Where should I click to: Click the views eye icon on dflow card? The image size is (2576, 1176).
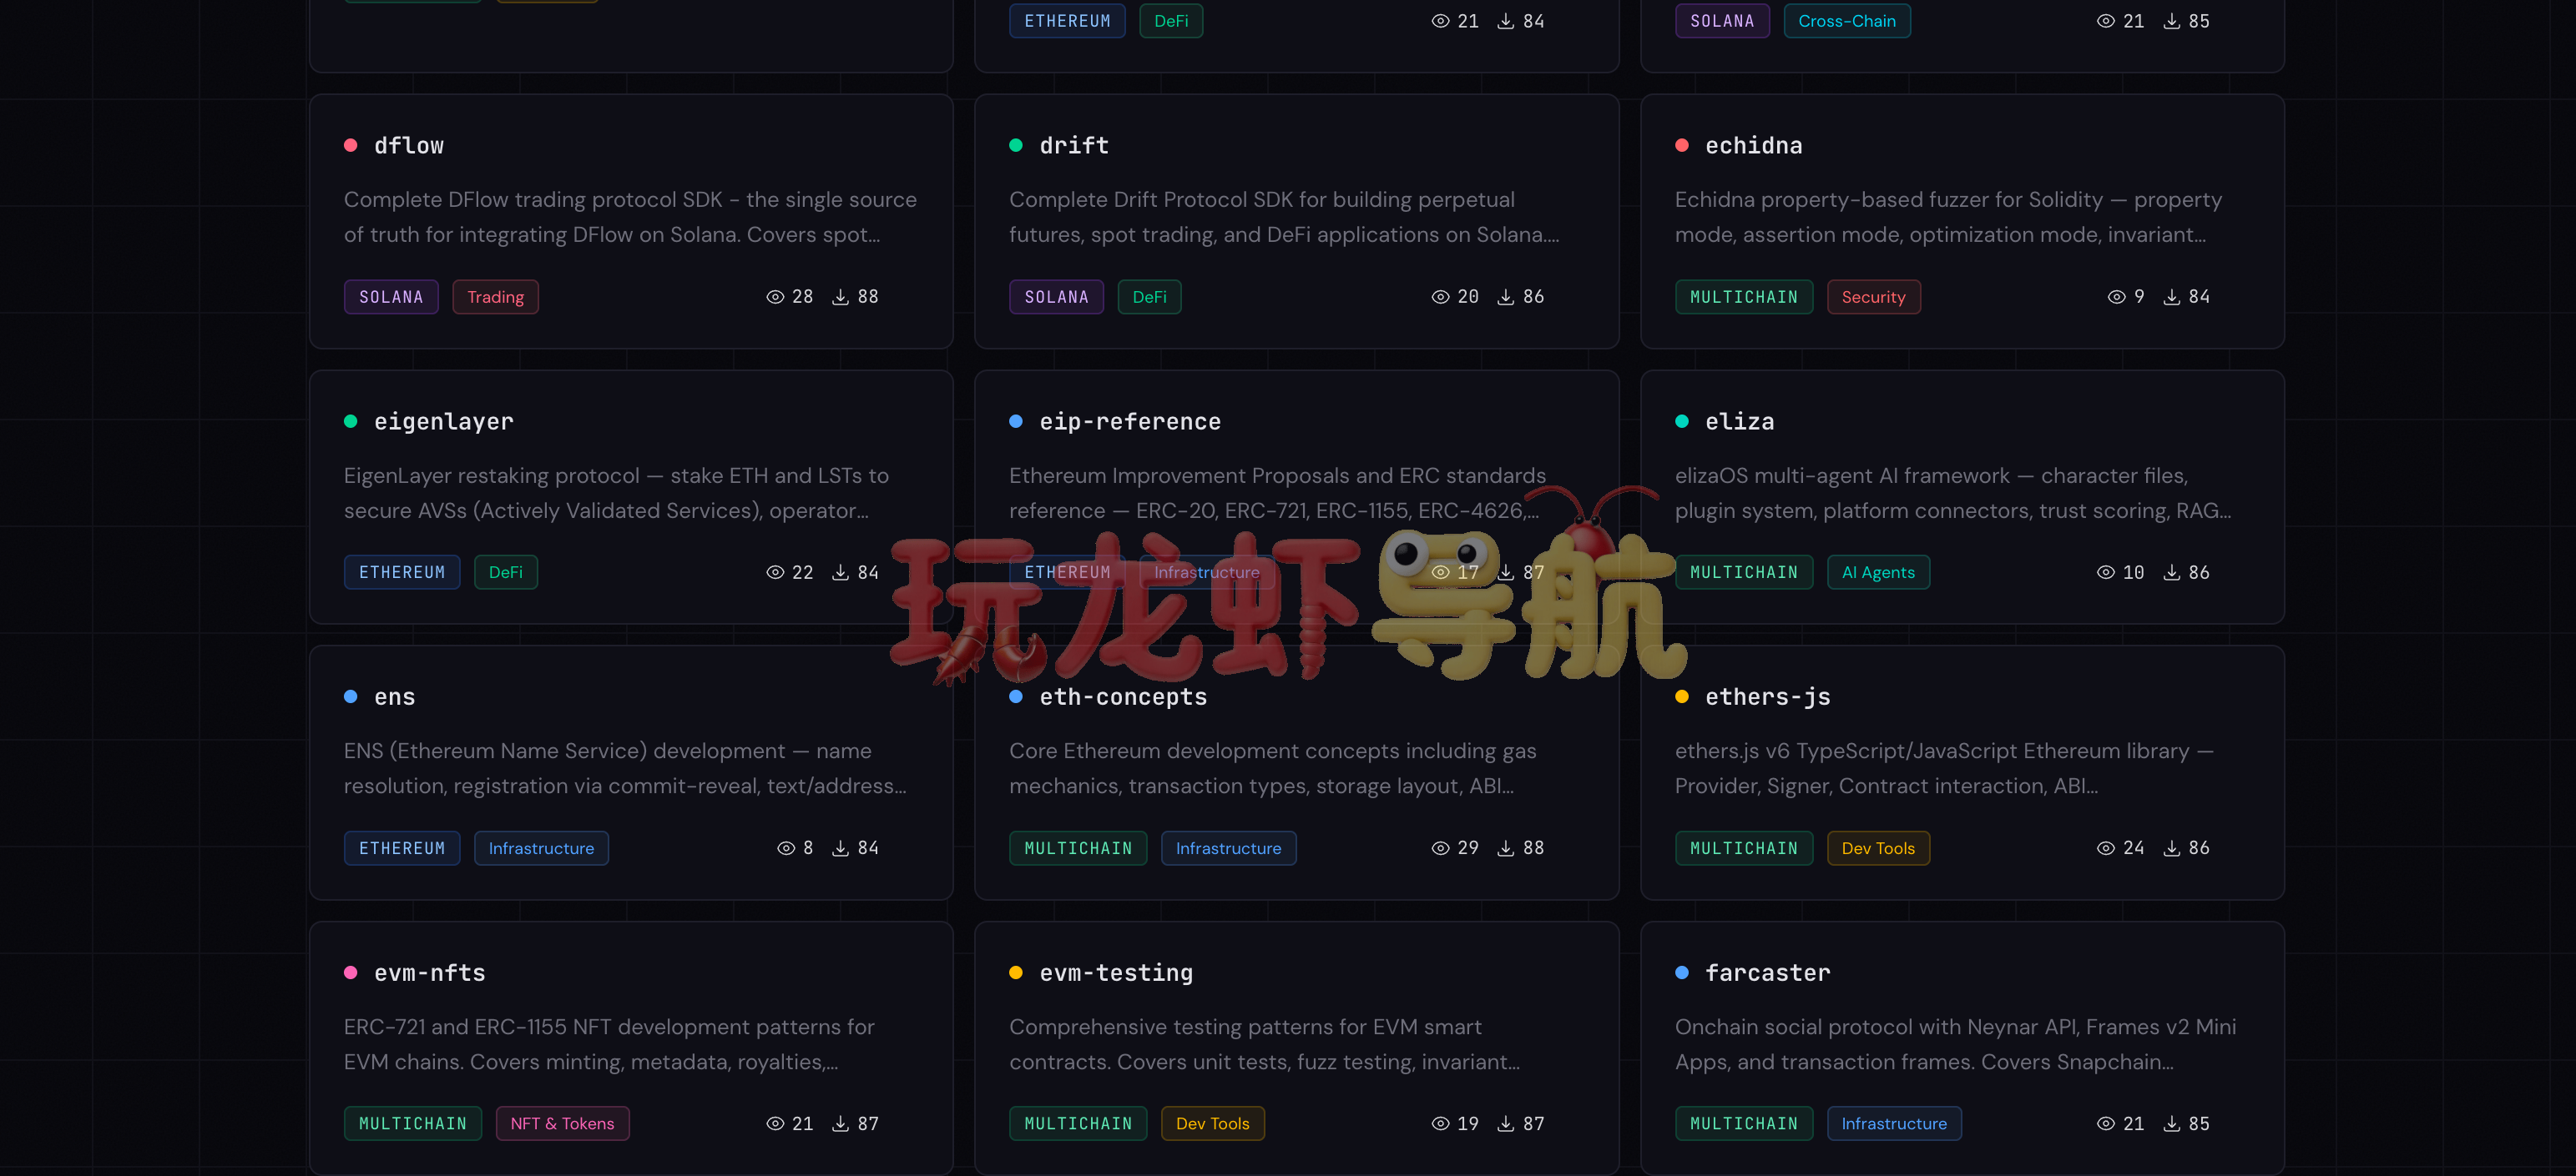coord(775,297)
